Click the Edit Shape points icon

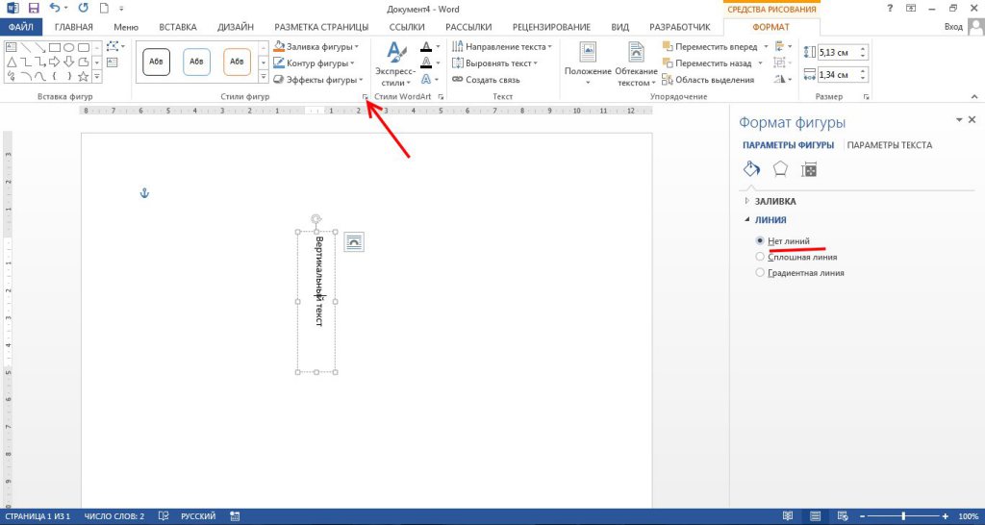click(x=114, y=46)
